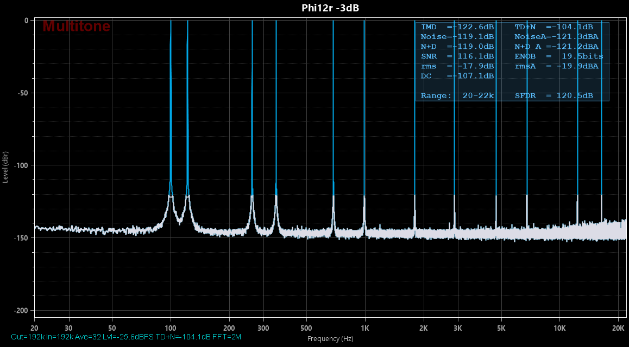Click the Noise=-119.1dB value
The image size is (629, 347).
[457, 37]
